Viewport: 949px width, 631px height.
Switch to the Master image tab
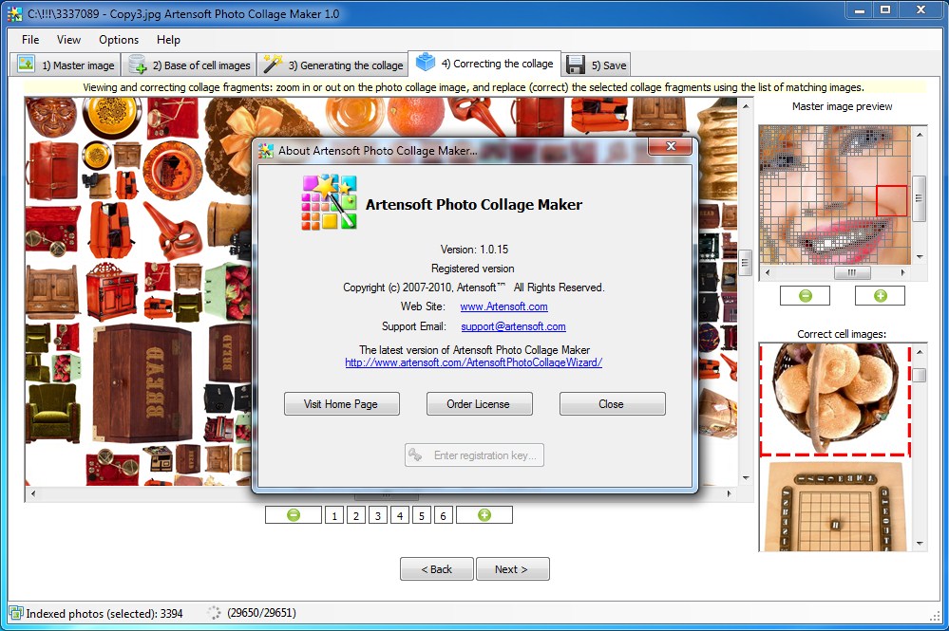pyautogui.click(x=66, y=65)
